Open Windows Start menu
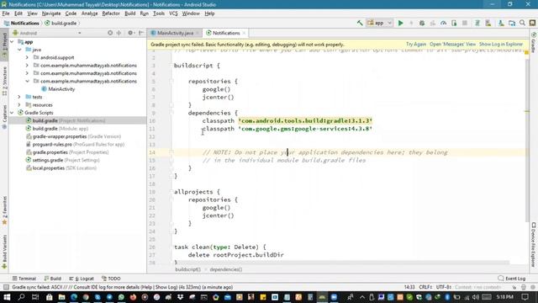Image resolution: width=538 pixels, height=303 pixels. click(7, 297)
